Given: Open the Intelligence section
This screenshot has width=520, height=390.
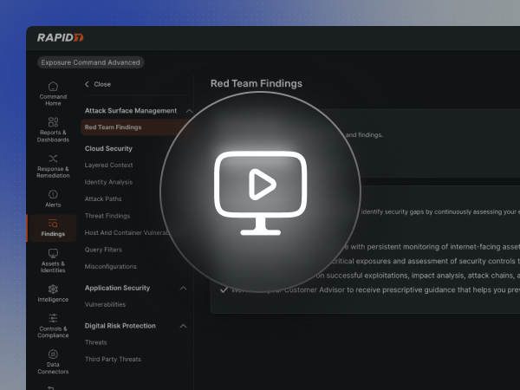Looking at the screenshot, I should coord(53,293).
